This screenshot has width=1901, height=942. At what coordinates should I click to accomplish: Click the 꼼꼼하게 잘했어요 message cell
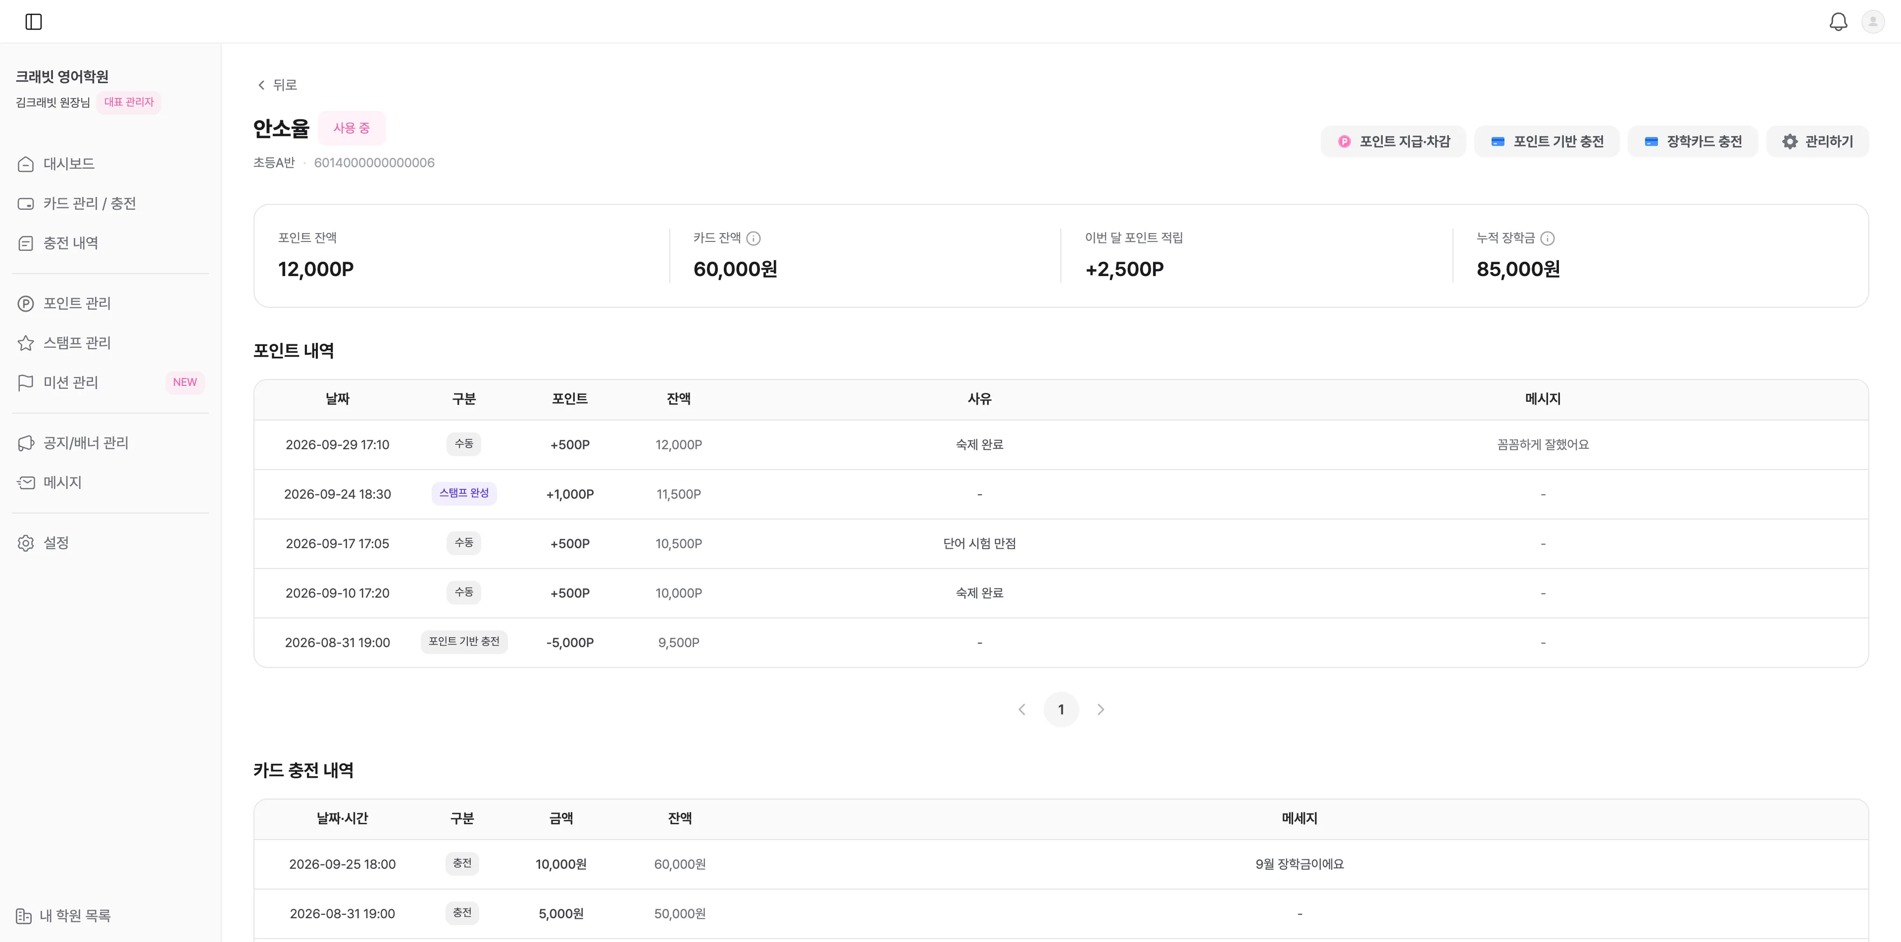[1543, 445]
